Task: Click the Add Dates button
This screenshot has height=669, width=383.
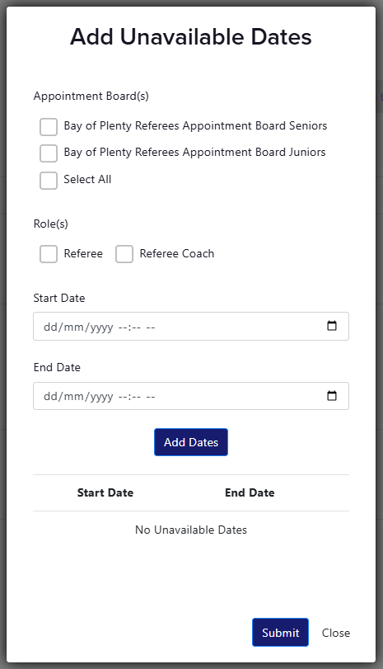Action: [191, 442]
